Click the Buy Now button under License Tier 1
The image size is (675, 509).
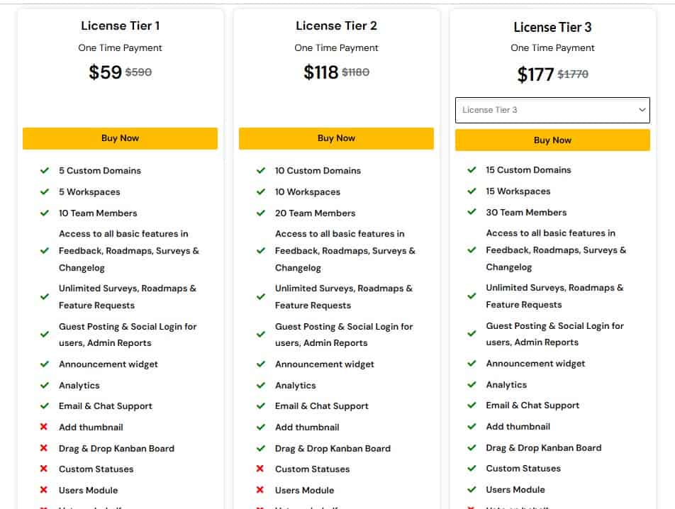coord(120,138)
